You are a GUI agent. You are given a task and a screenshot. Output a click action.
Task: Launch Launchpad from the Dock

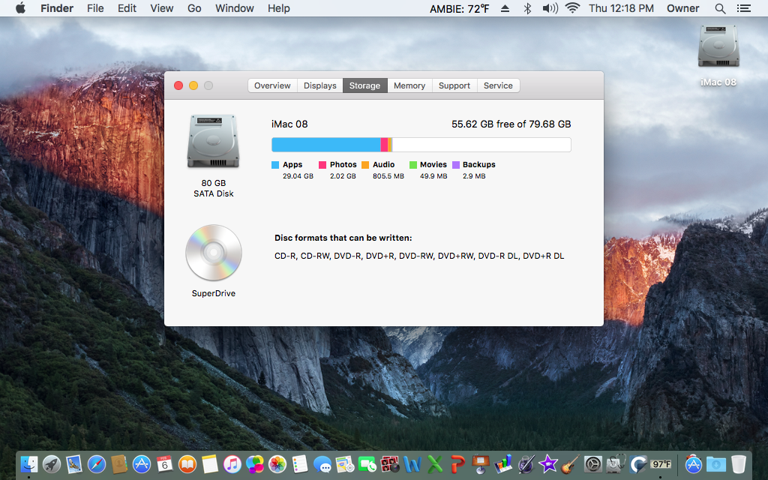tap(52, 463)
